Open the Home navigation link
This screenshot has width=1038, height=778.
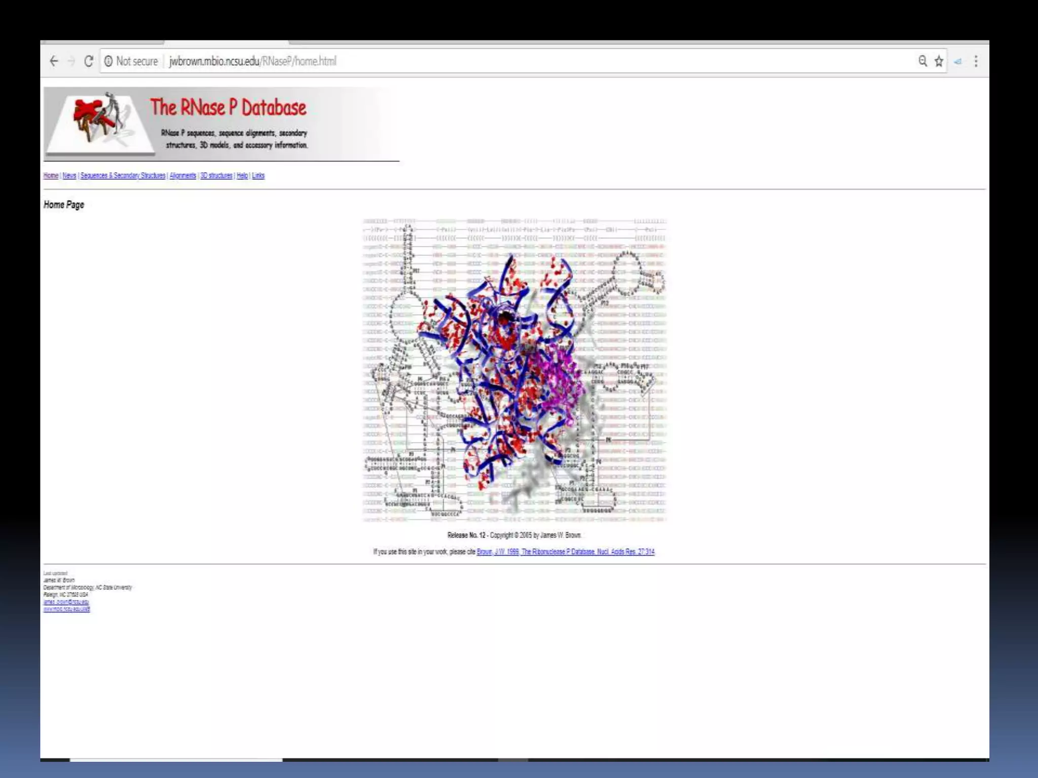(x=51, y=176)
